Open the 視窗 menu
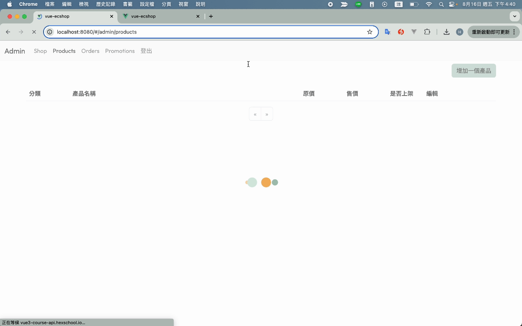Screen dimensions: 522x326 pos(183,4)
